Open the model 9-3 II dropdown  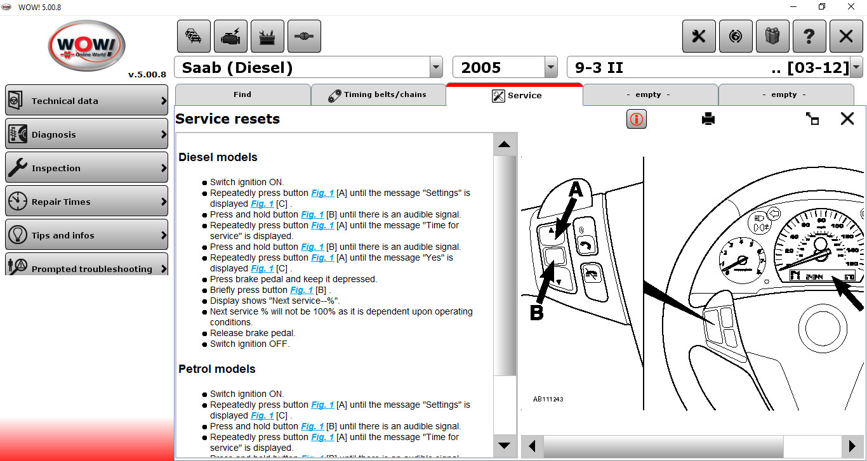click(x=856, y=67)
